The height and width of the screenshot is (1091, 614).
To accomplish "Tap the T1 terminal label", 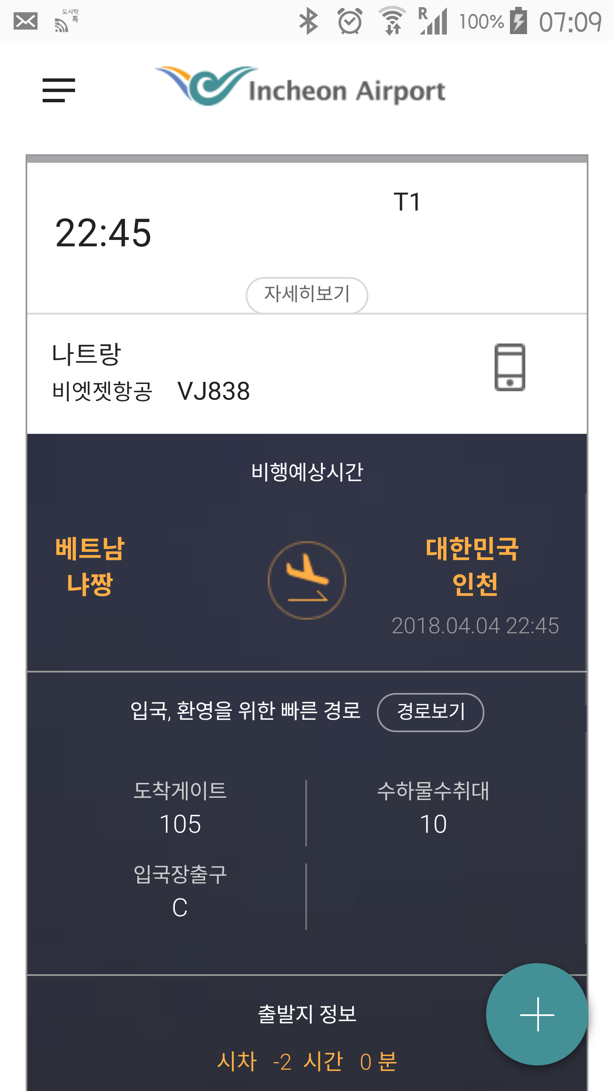I will pos(407,202).
